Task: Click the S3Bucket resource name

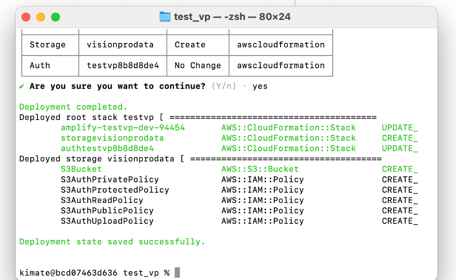Action: [x=81, y=169]
